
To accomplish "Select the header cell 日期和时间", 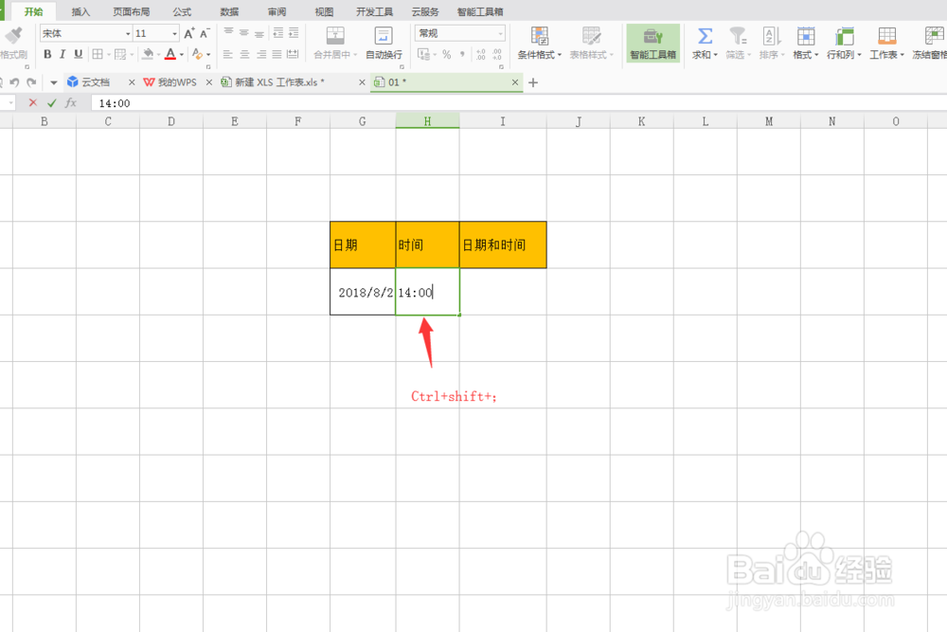I will 503,244.
